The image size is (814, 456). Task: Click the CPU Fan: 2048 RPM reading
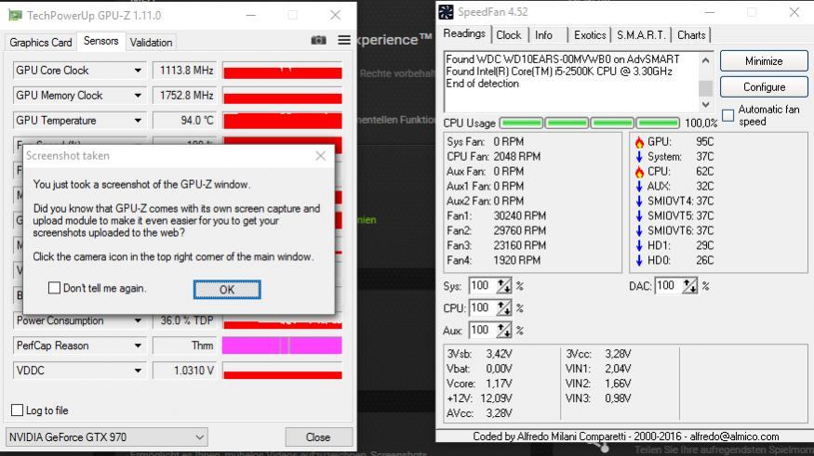pos(494,157)
